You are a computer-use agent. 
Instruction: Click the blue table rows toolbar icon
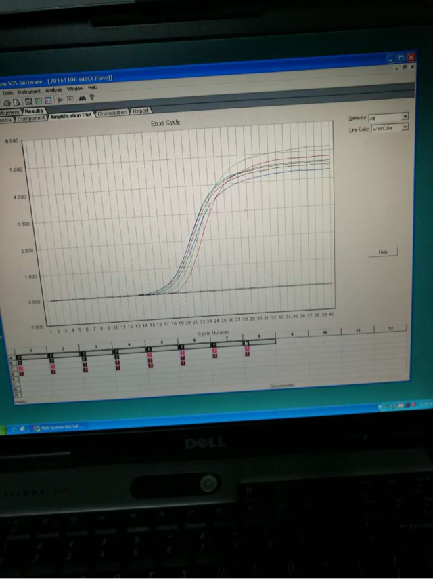[x=48, y=100]
